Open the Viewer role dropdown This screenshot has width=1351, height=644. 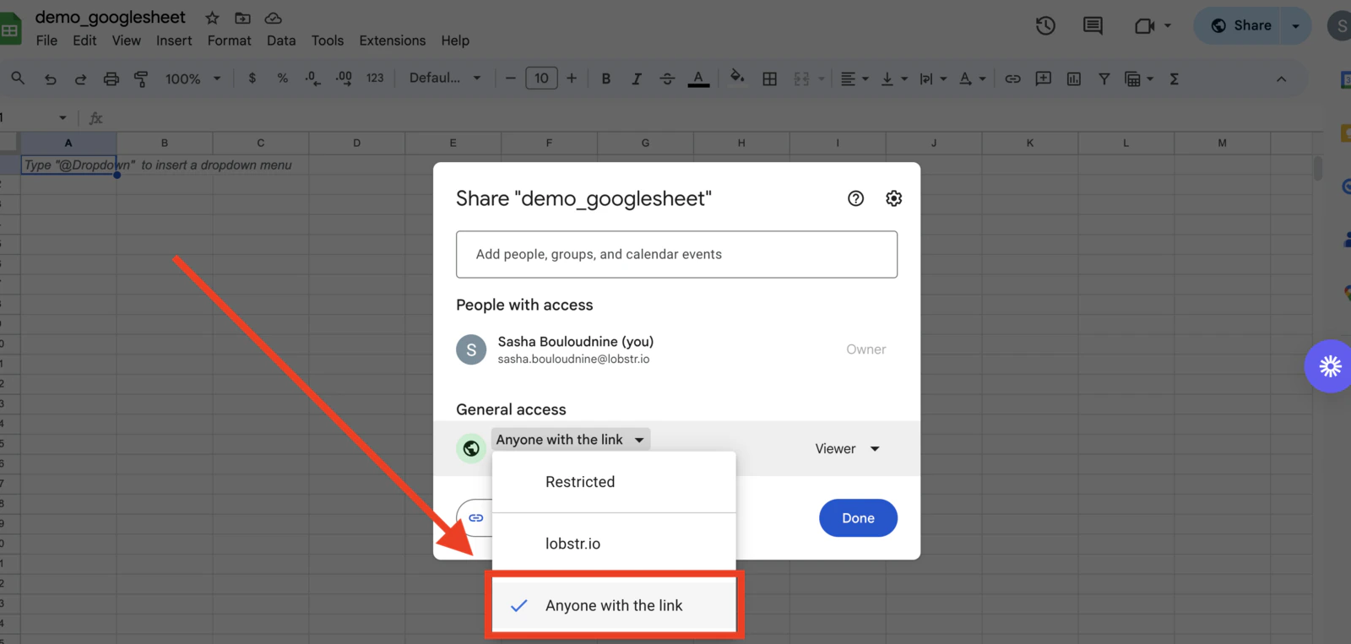click(x=848, y=449)
